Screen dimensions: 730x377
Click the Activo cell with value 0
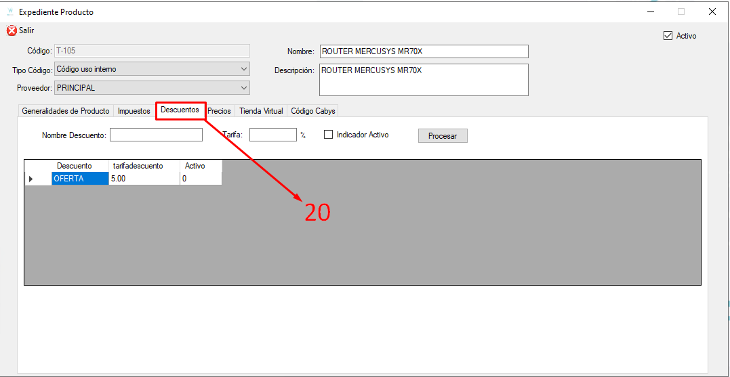point(201,179)
